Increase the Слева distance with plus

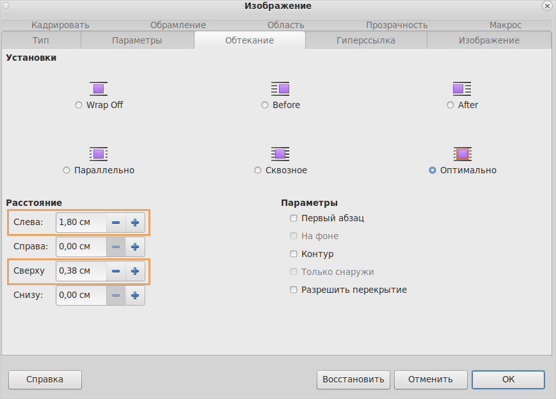(x=135, y=223)
